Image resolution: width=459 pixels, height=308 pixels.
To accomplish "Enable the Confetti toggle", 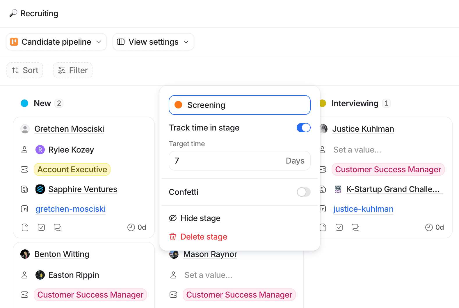I will pyautogui.click(x=303, y=192).
